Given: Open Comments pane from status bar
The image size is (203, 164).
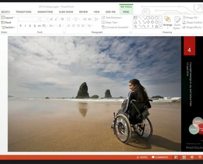Looking at the screenshot, I should (160, 157).
